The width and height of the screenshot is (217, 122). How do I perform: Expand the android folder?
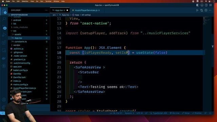coord(29,20)
